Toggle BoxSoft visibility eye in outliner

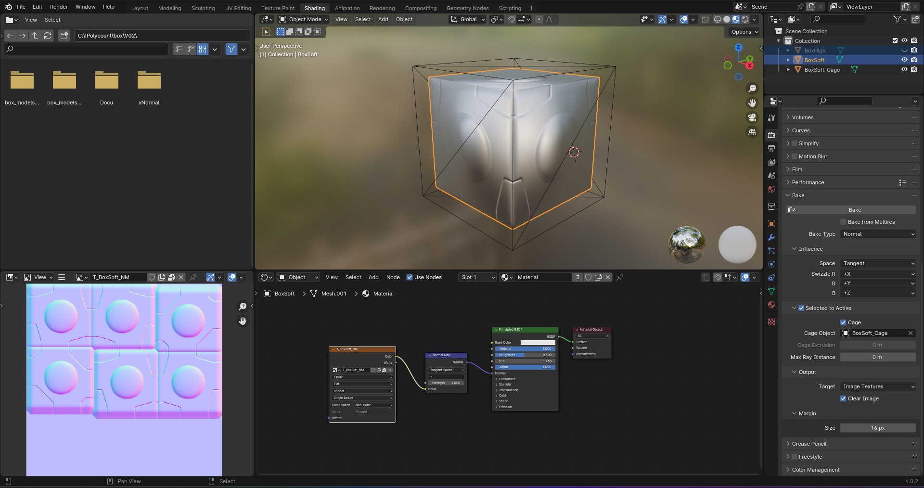(904, 60)
